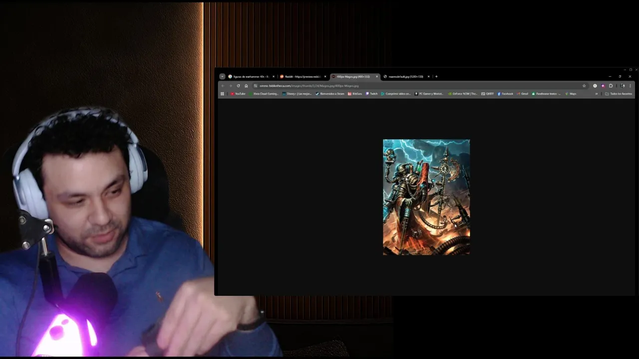Screen dimensions: 639x359
Task: Open the browser home page icon
Action: [246, 86]
